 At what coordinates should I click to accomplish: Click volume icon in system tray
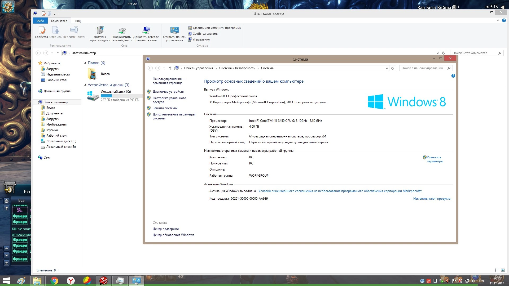(x=473, y=281)
